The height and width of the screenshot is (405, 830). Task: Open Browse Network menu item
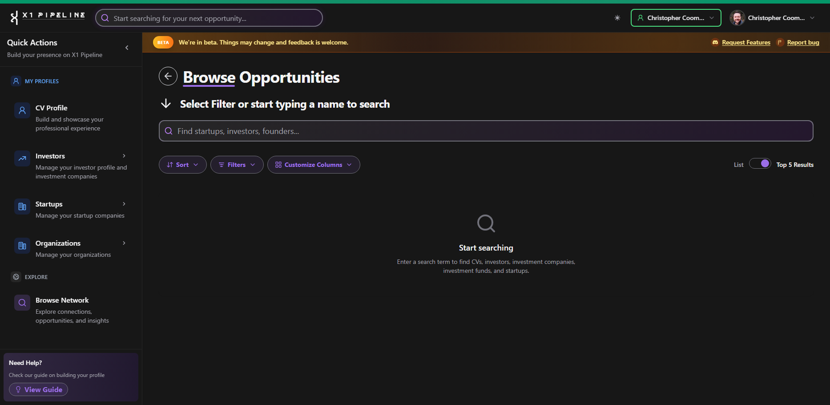point(71,310)
